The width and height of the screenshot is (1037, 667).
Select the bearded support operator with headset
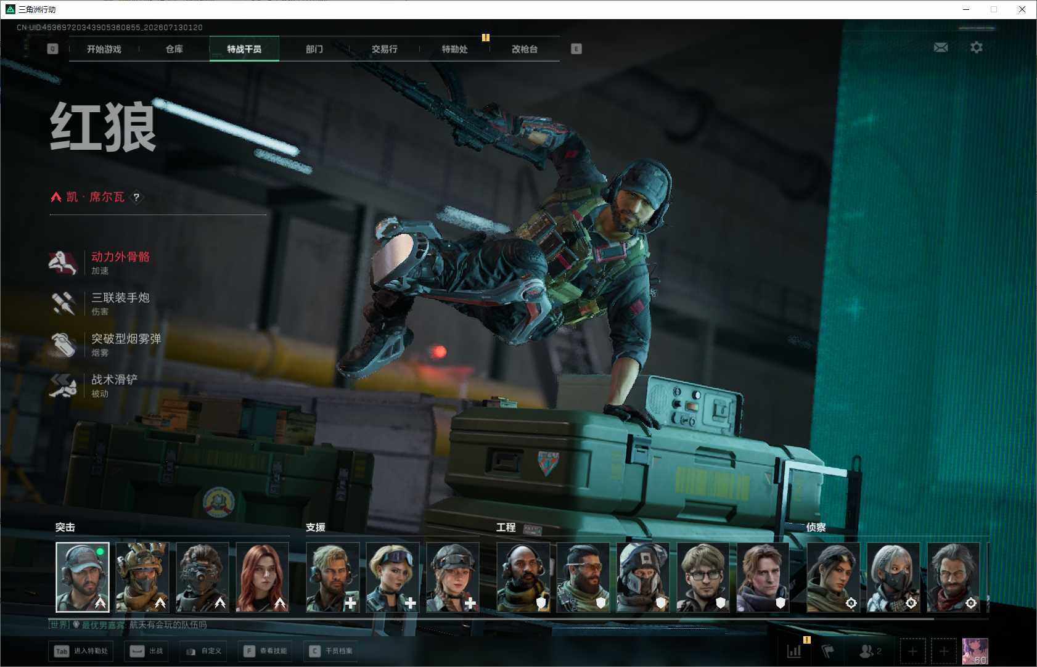[333, 577]
